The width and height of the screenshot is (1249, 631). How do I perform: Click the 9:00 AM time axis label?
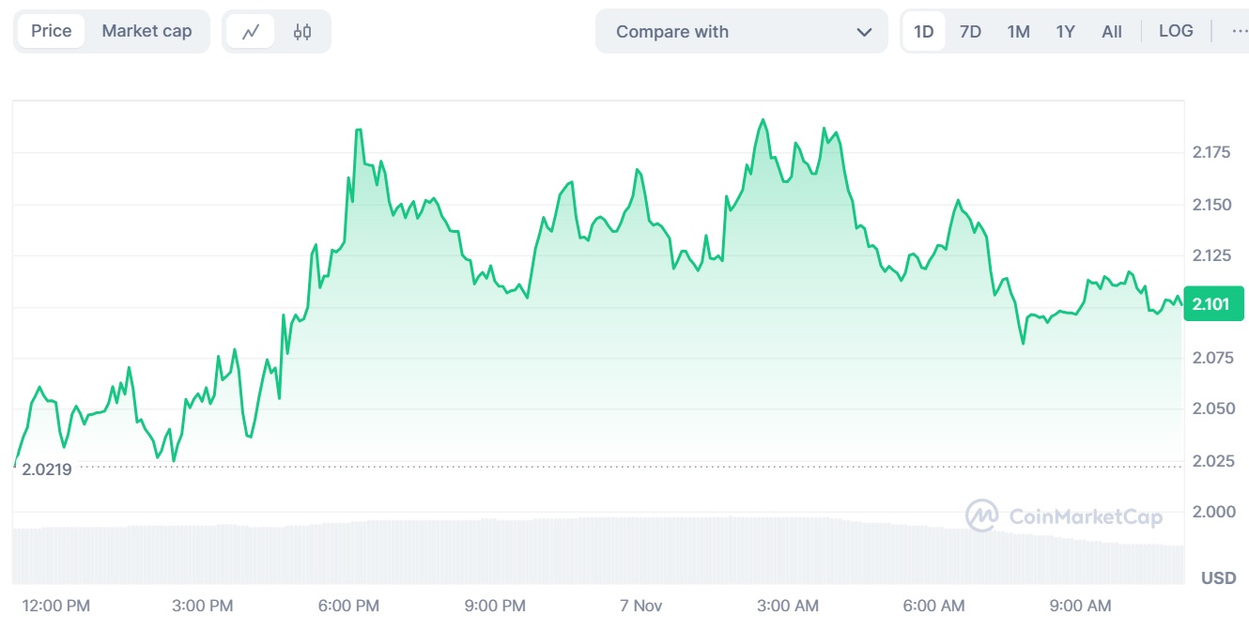coord(1080,606)
